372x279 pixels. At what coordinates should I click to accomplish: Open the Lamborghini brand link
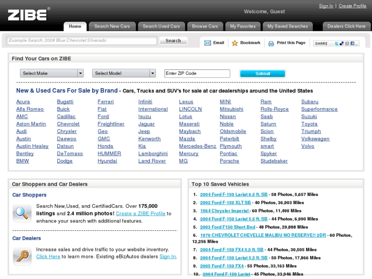153,154
